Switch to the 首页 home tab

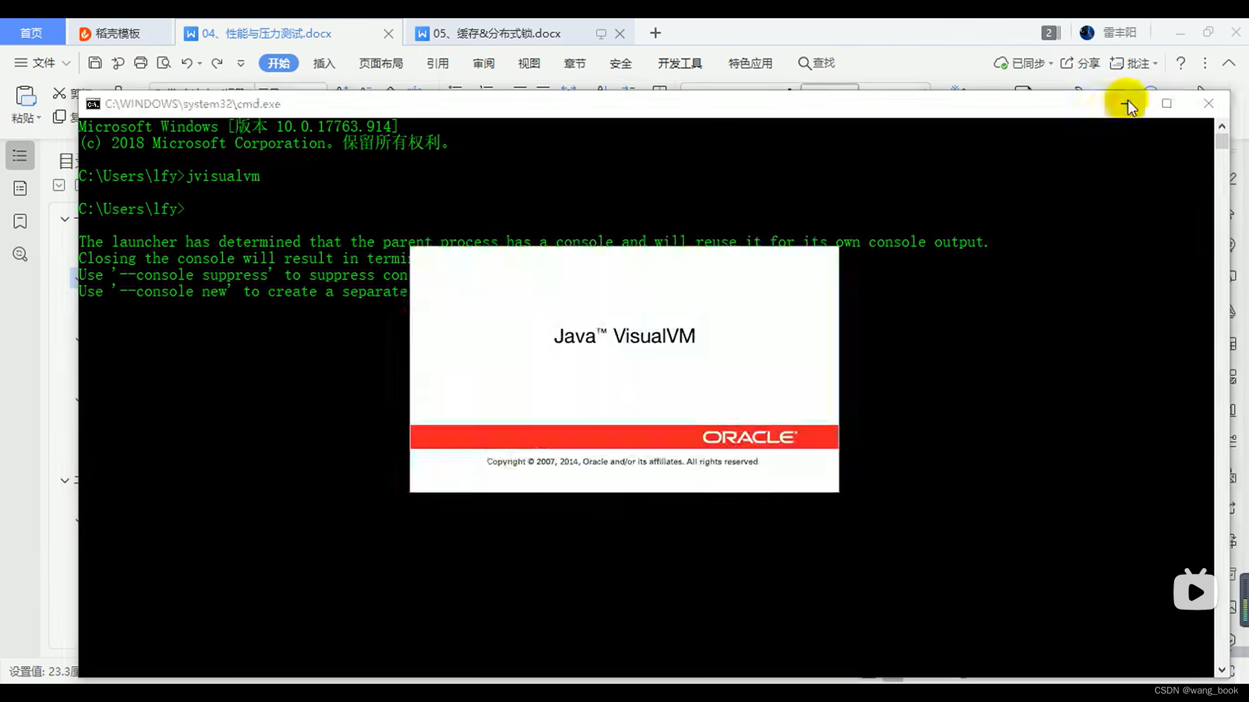tap(31, 33)
